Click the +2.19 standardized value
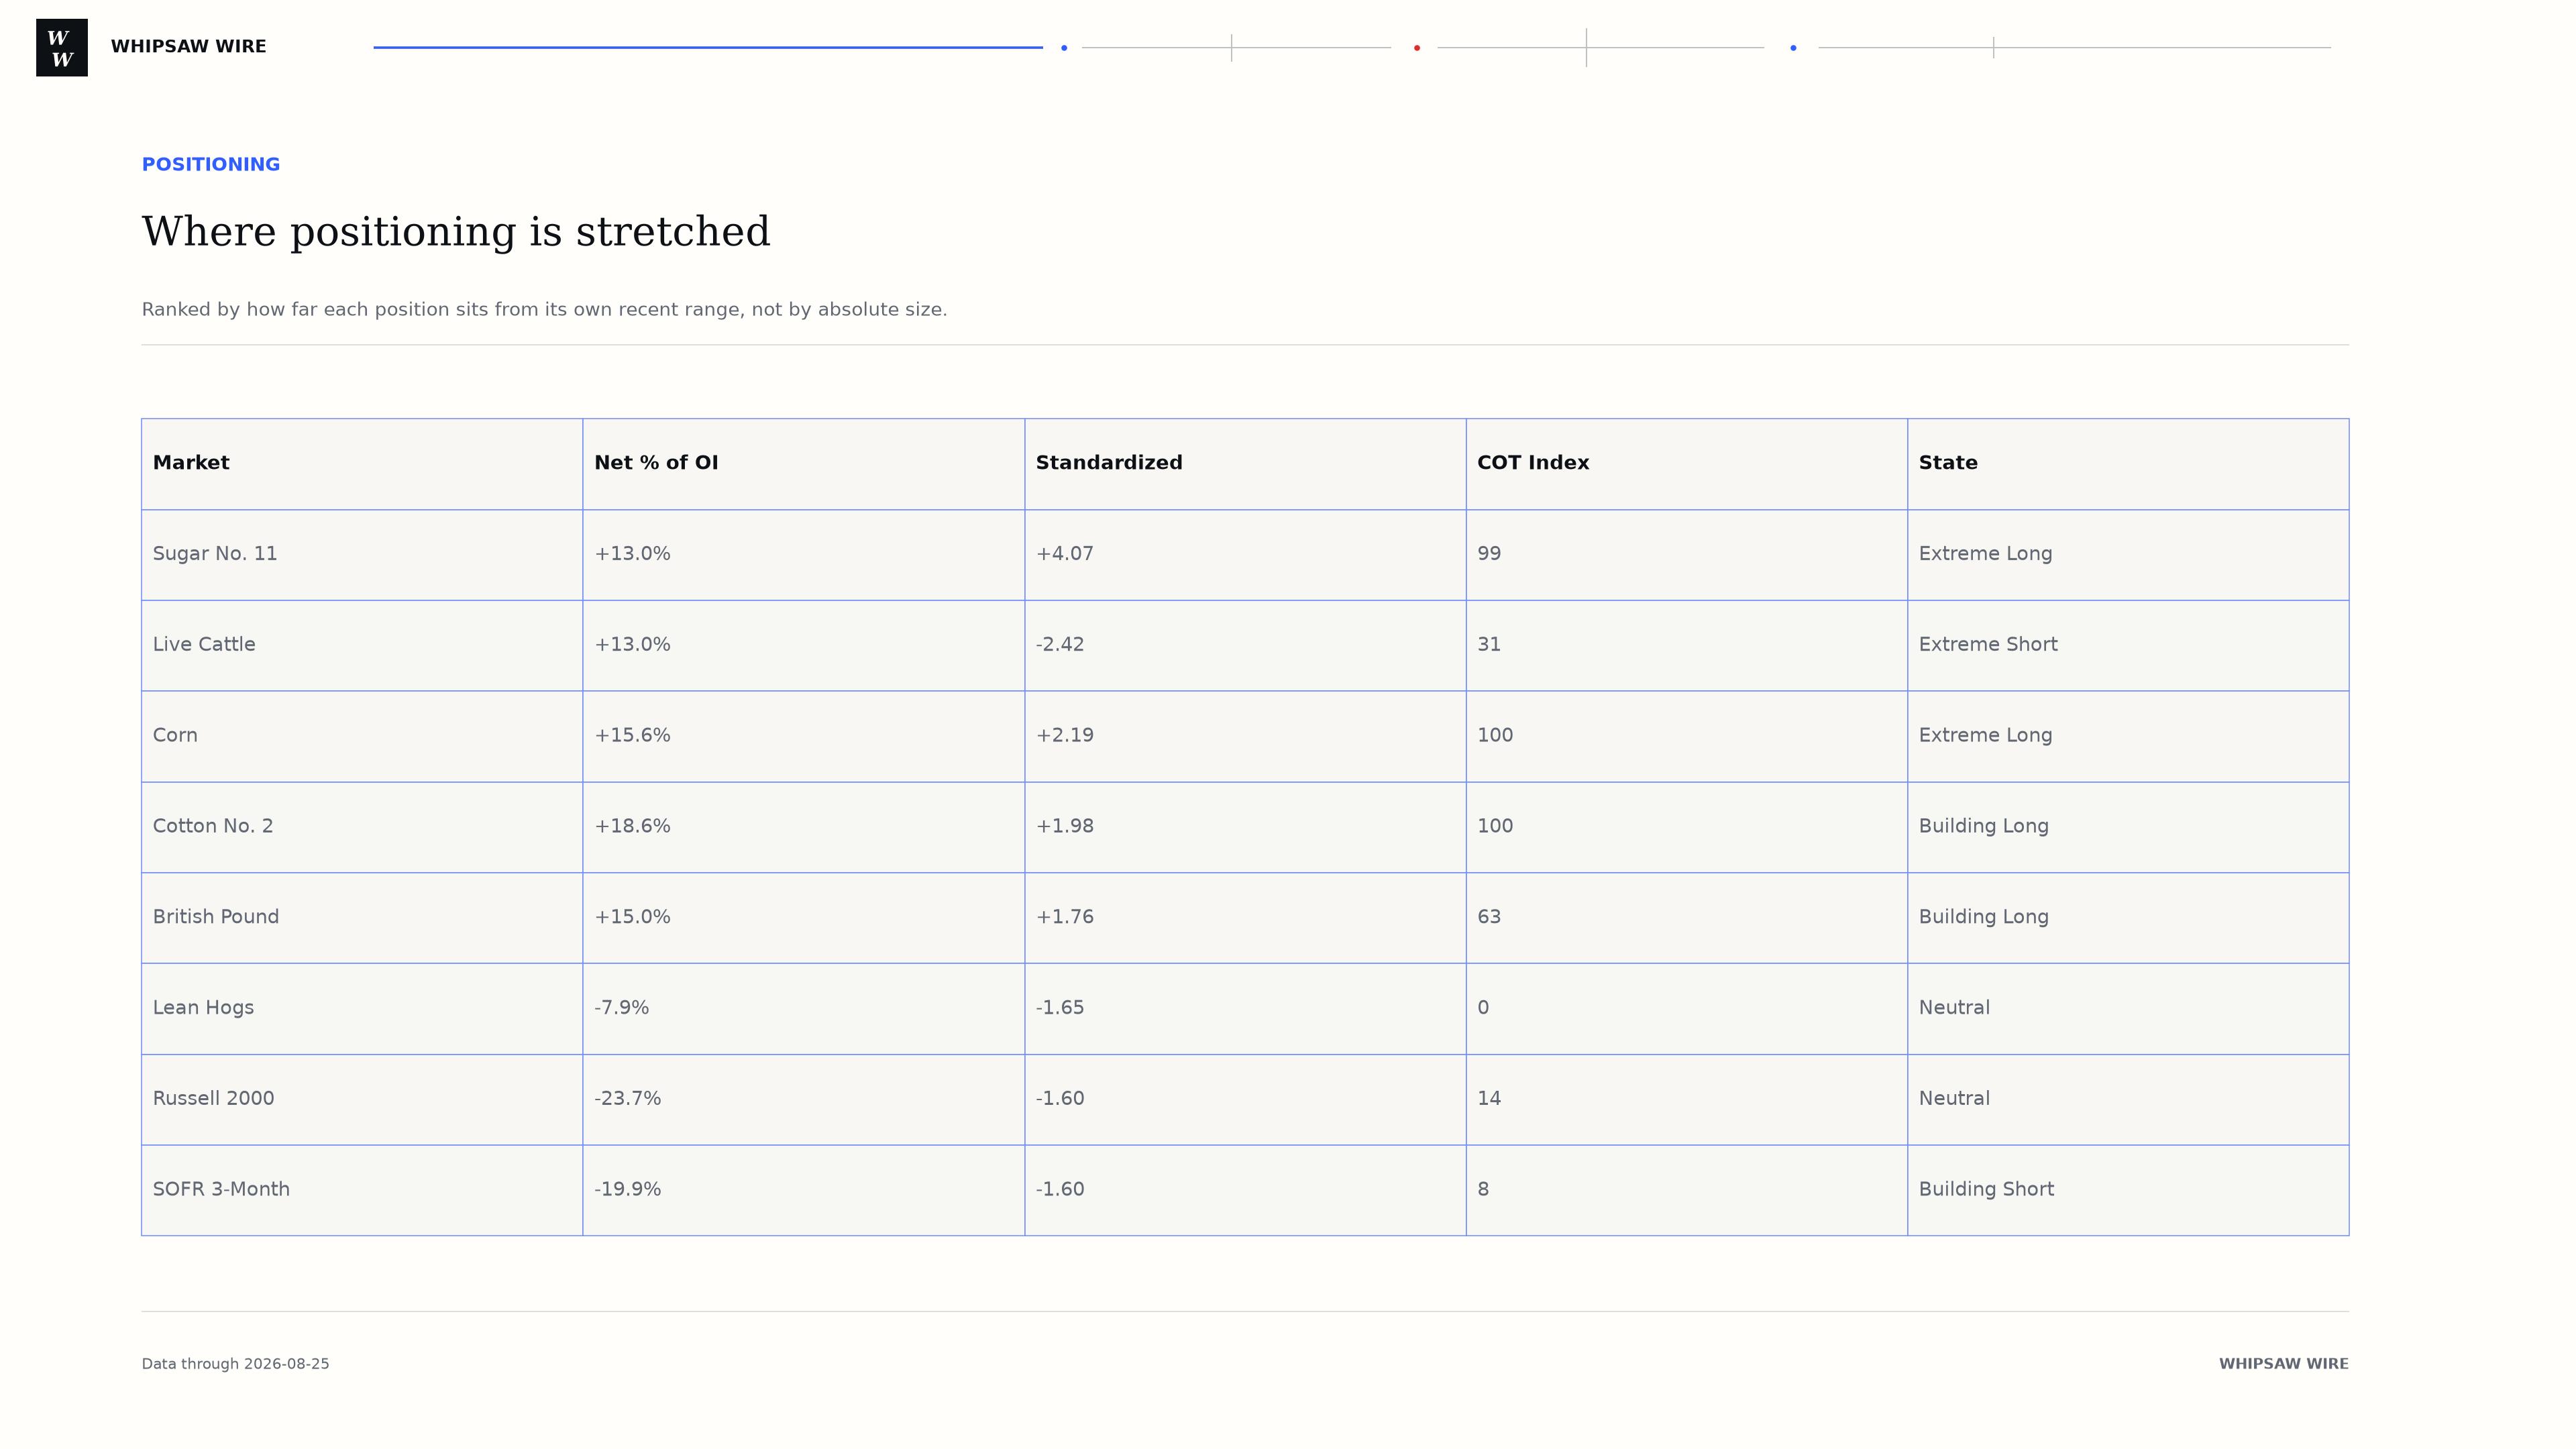The image size is (2576, 1449). [1065, 736]
